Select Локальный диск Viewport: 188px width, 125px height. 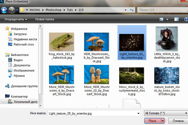click(25, 102)
